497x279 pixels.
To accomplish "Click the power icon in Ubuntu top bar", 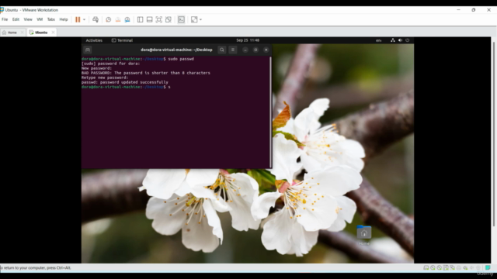I will 407,40.
